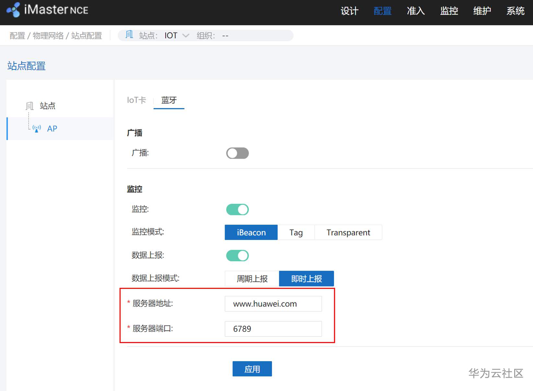This screenshot has width=533, height=391.
Task: Open the 准入 top menu
Action: coord(416,11)
